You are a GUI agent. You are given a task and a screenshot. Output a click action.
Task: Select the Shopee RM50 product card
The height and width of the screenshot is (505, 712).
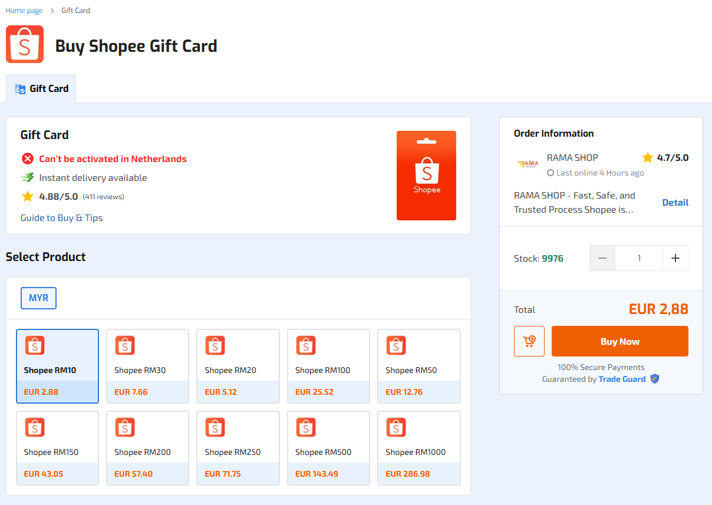(419, 366)
